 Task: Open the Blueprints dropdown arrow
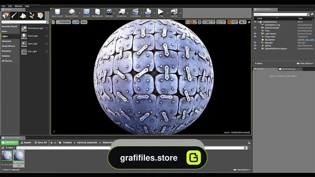point(128,13)
